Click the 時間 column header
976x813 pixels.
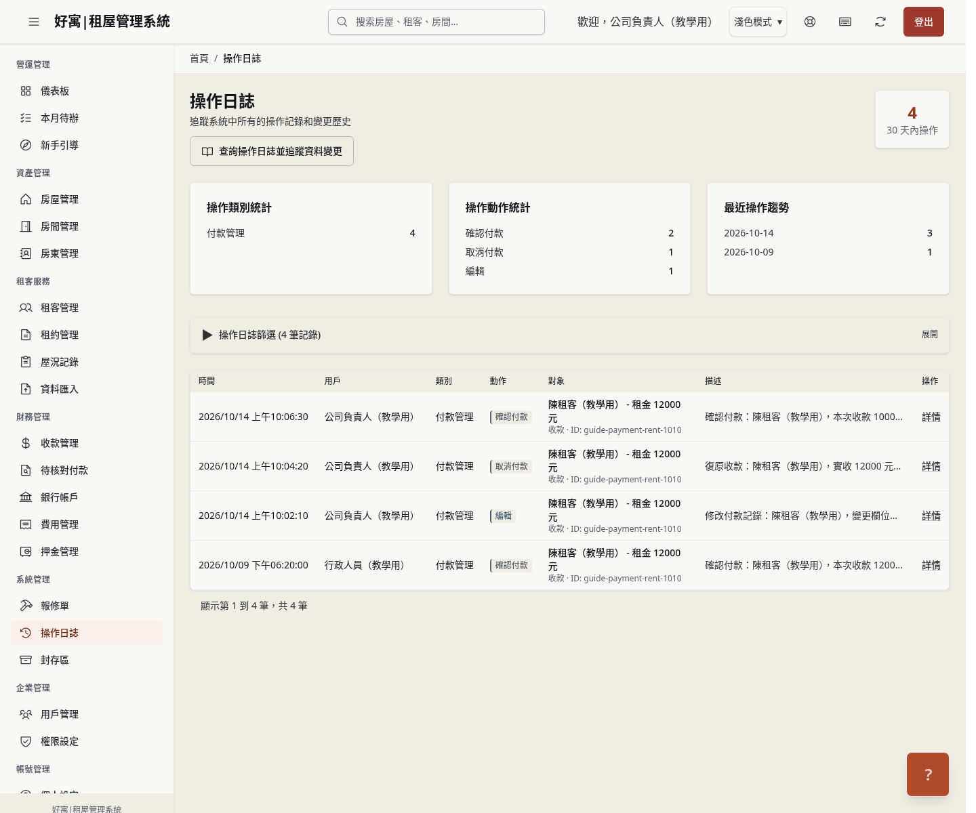(x=207, y=381)
